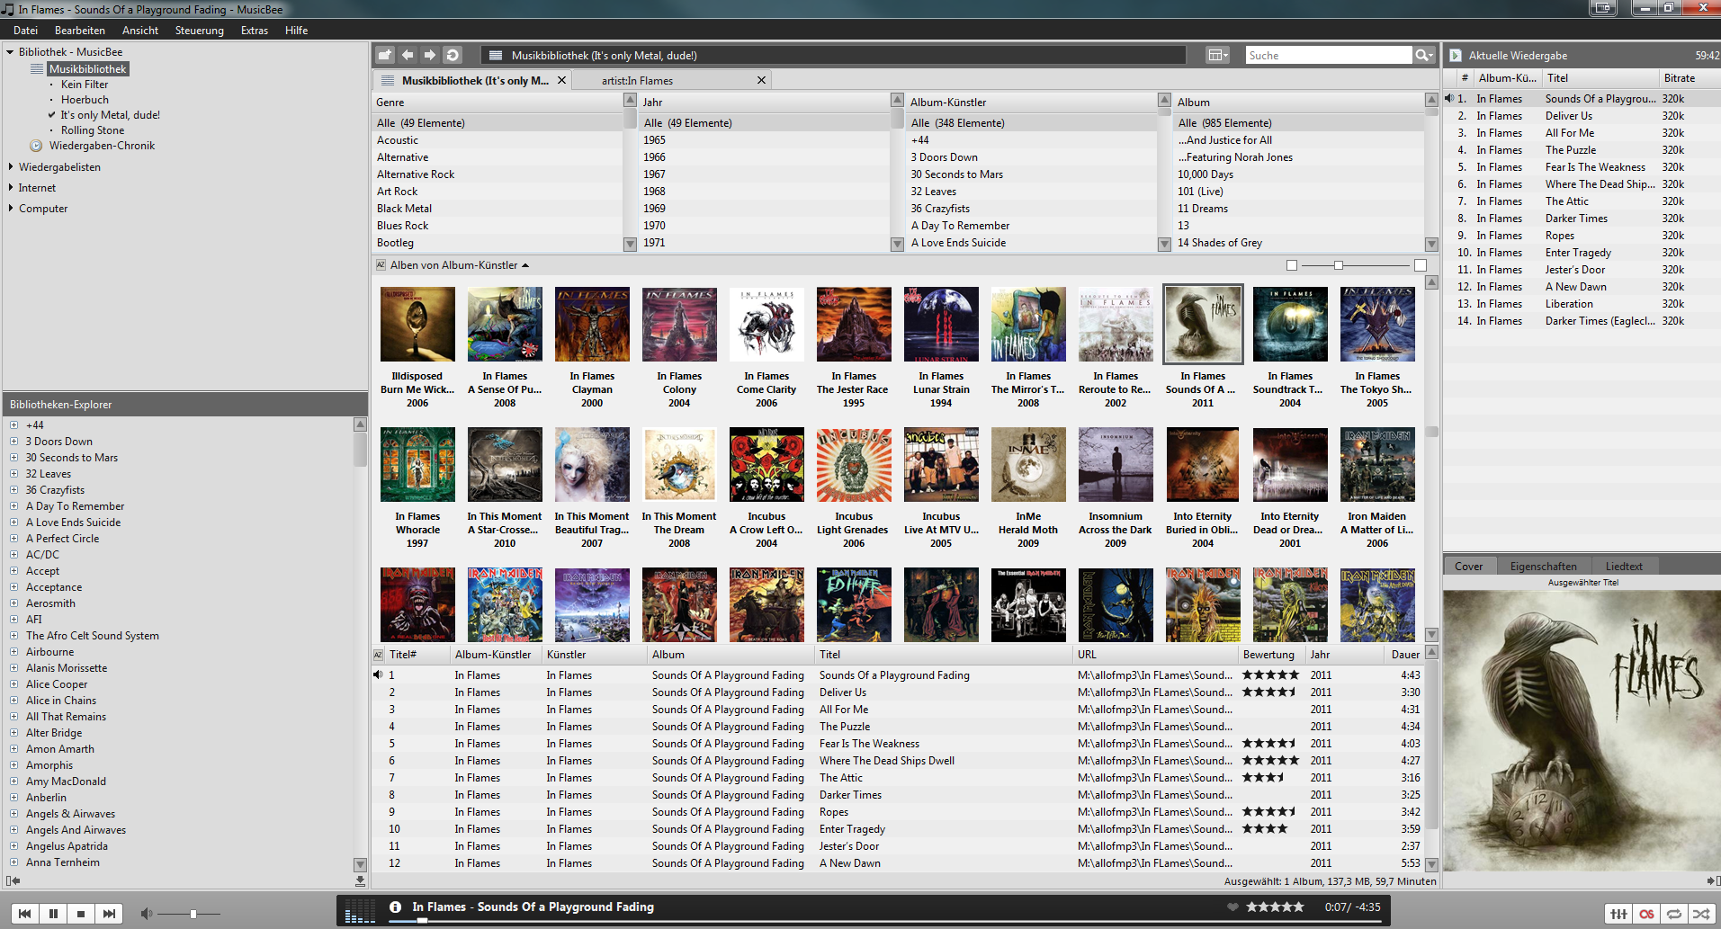
Task: Adjust the album thumbnail size slider
Action: 1339,265
